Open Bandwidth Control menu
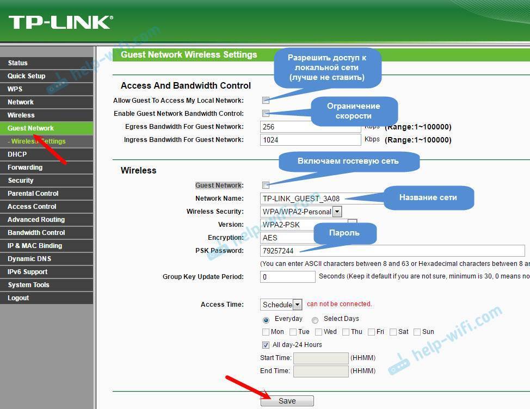Image resolution: width=530 pixels, height=409 pixels. tap(46, 233)
